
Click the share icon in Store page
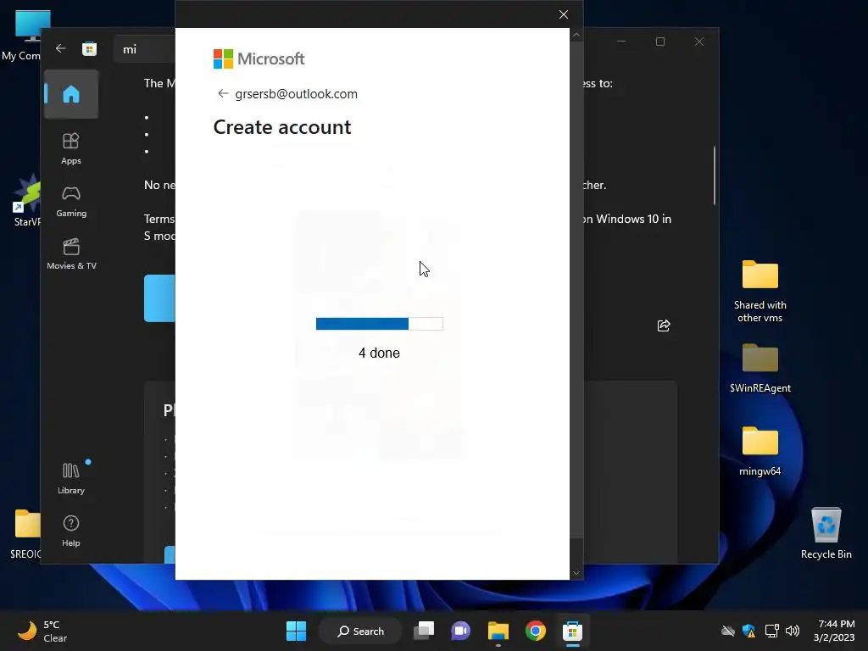(x=664, y=325)
